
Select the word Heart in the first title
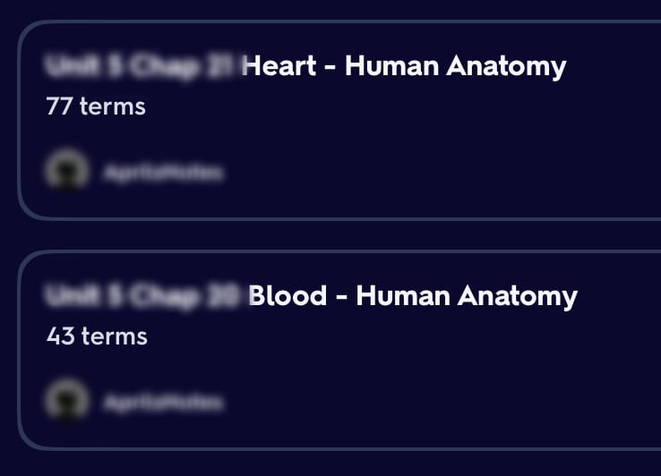(278, 66)
